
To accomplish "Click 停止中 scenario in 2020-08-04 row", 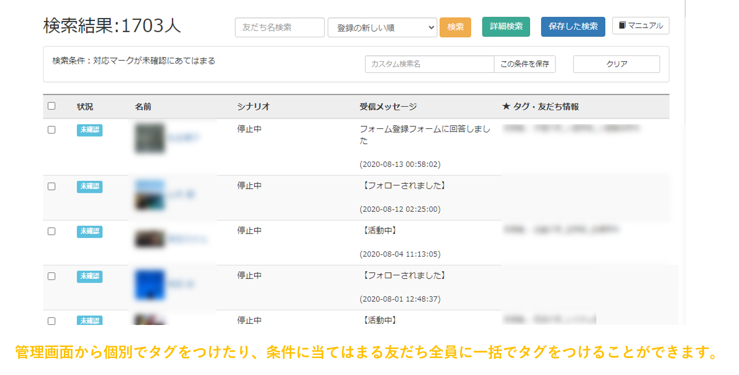I will pyautogui.click(x=249, y=230).
